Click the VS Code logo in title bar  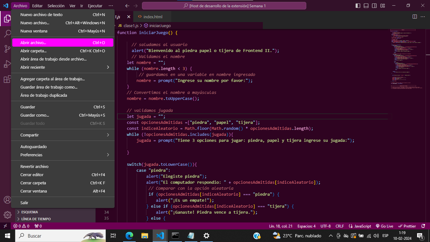[5, 6]
